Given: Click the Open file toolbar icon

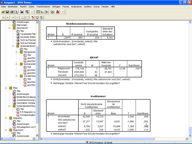Looking at the screenshot, I should (x=3, y=12).
